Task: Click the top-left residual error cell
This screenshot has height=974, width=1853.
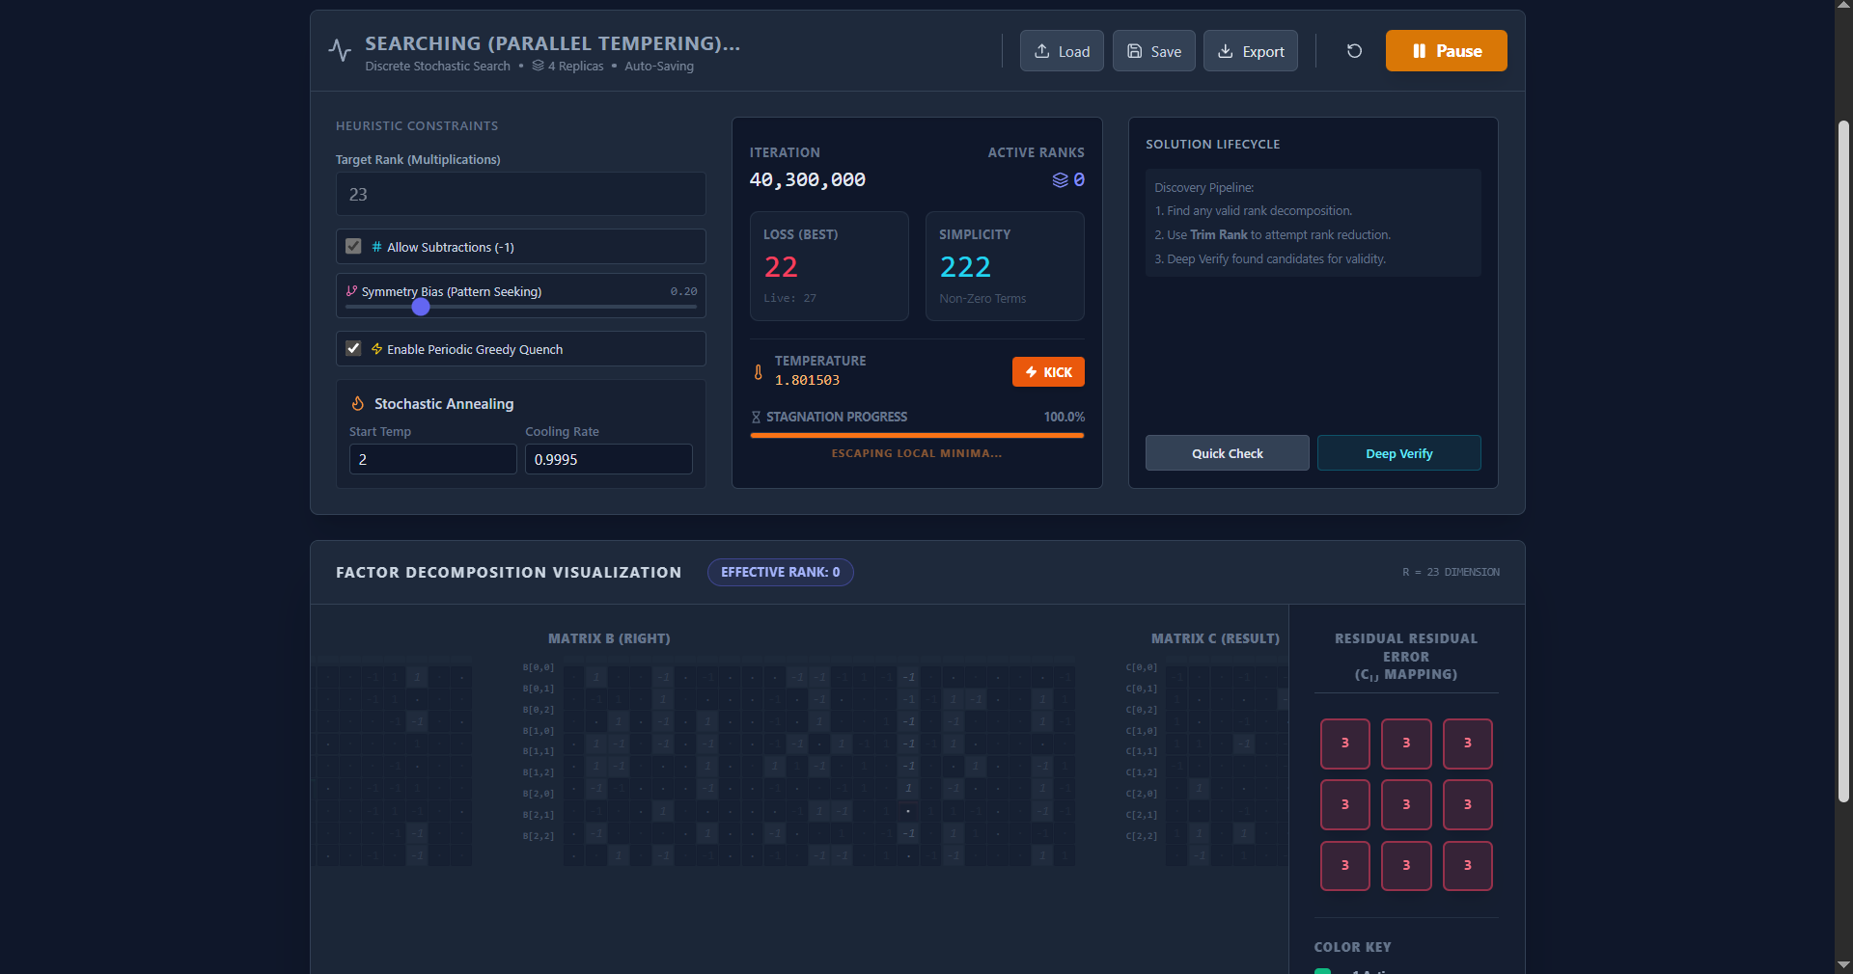Action: 1344,744
